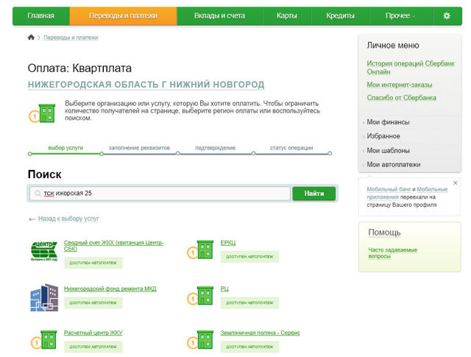
Task: Go back via Назад к выбору услуг
Action: pos(68,219)
